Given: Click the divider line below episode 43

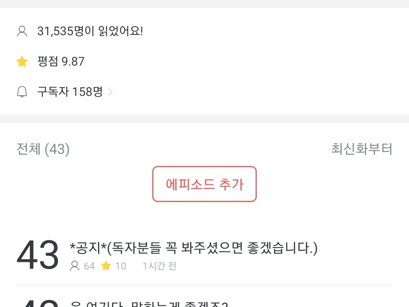Looking at the screenshot, I should [x=204, y=285].
